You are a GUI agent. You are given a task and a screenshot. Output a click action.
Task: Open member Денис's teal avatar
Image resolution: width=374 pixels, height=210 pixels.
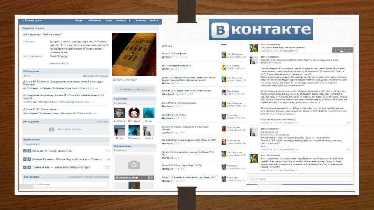148,113
